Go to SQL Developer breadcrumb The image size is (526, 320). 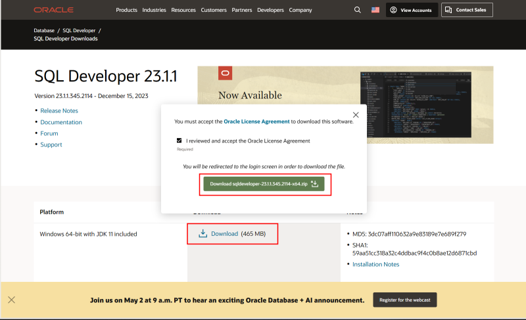click(79, 30)
